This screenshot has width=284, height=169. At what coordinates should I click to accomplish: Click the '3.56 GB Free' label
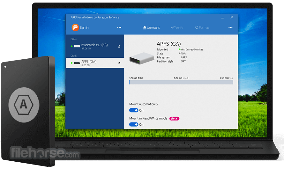(226, 78)
